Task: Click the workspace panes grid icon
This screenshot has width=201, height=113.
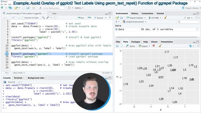Action: [x=69, y=8]
